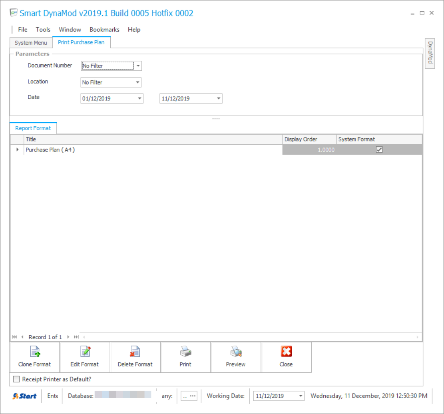Go to previous record in navigator

pyautogui.click(x=23, y=337)
